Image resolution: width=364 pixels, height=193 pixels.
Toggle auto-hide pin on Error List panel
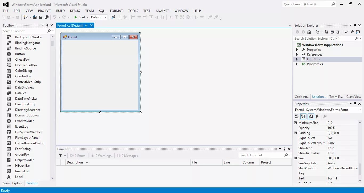coord(284,149)
